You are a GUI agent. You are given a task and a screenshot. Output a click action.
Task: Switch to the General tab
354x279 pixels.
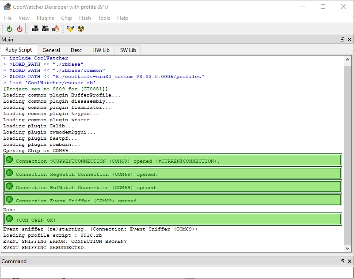(x=51, y=50)
